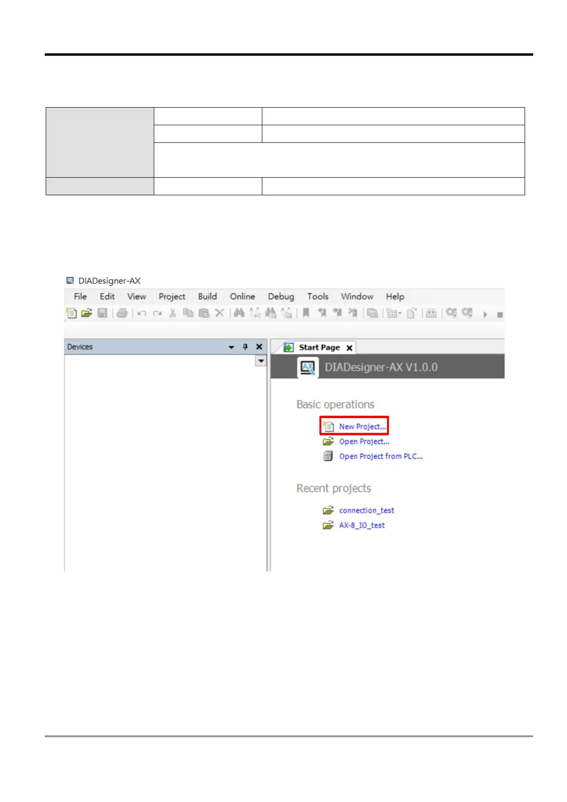Click the Find binoculars toolbar icon
This screenshot has height=802, width=567.
click(x=239, y=313)
